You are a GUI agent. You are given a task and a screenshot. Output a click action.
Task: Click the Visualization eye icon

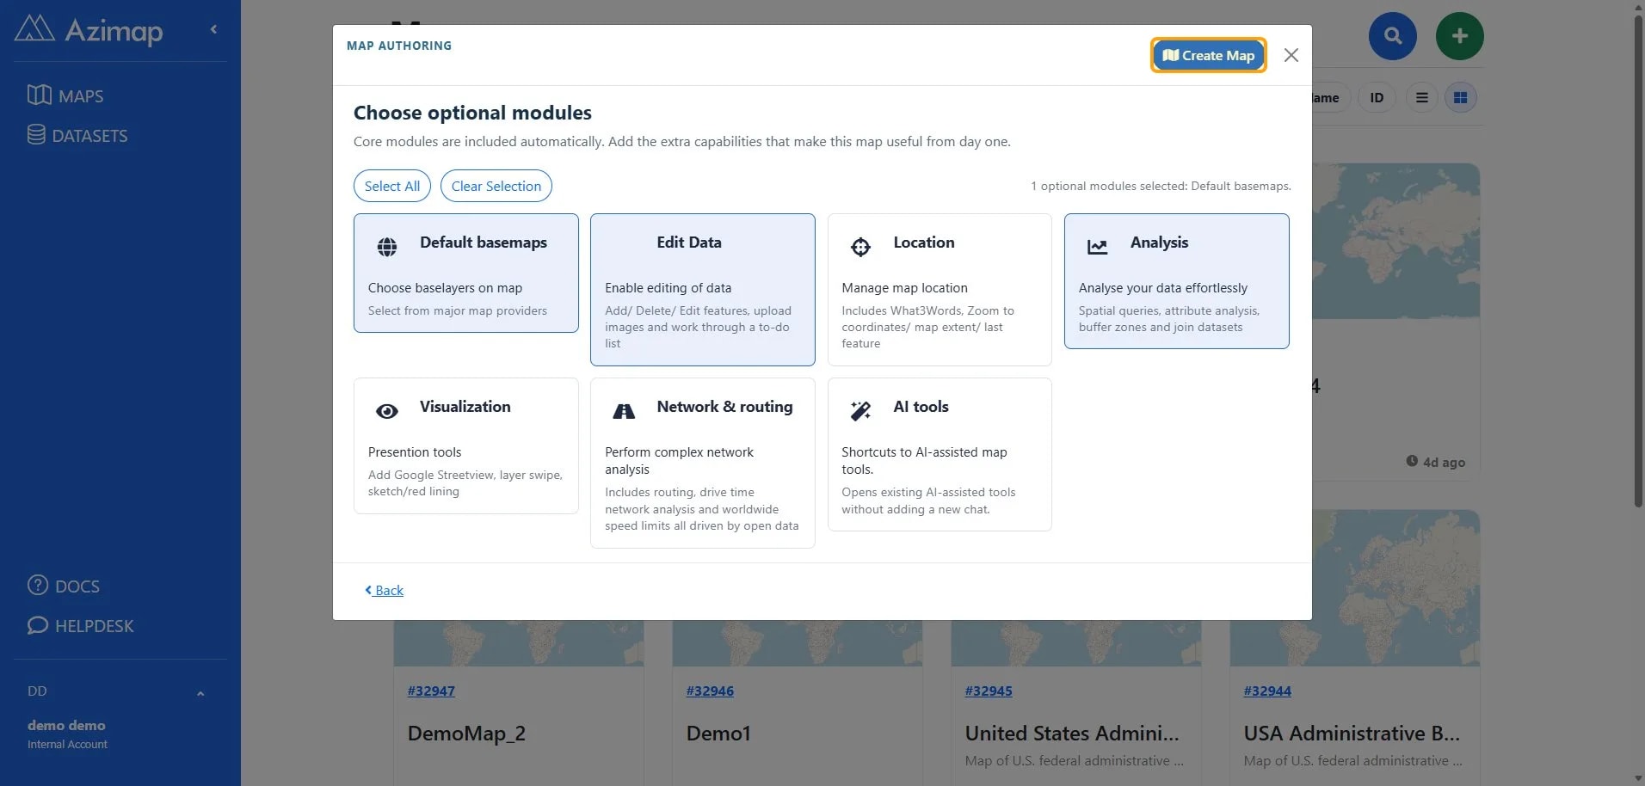(387, 412)
